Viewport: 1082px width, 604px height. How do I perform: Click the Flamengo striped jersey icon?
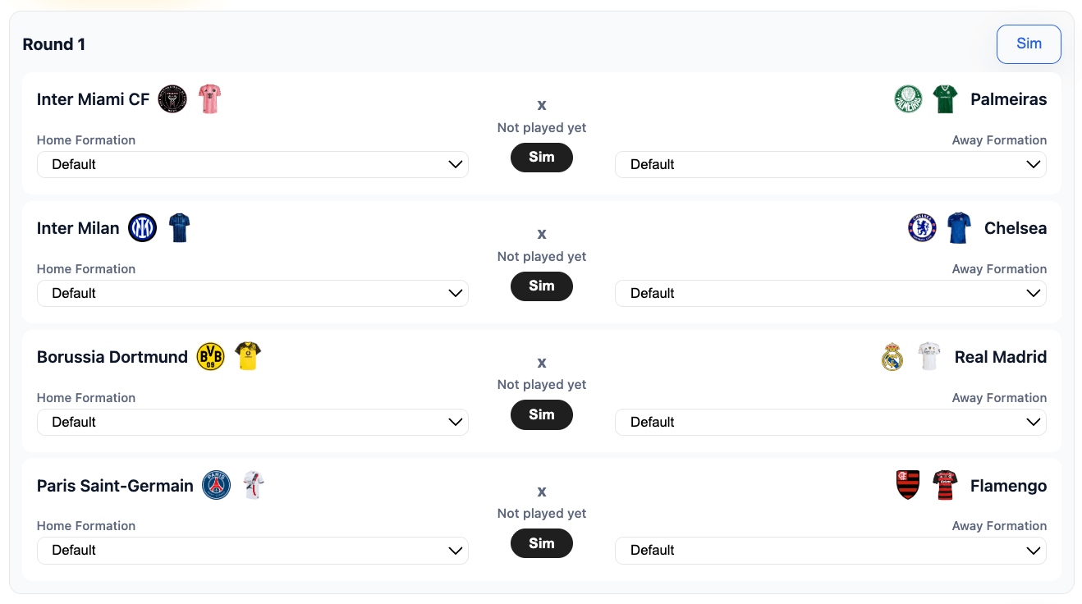(946, 486)
